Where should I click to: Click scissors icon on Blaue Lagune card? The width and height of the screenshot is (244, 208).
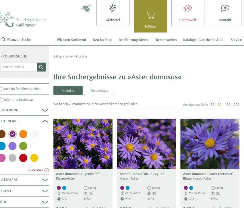point(154,193)
